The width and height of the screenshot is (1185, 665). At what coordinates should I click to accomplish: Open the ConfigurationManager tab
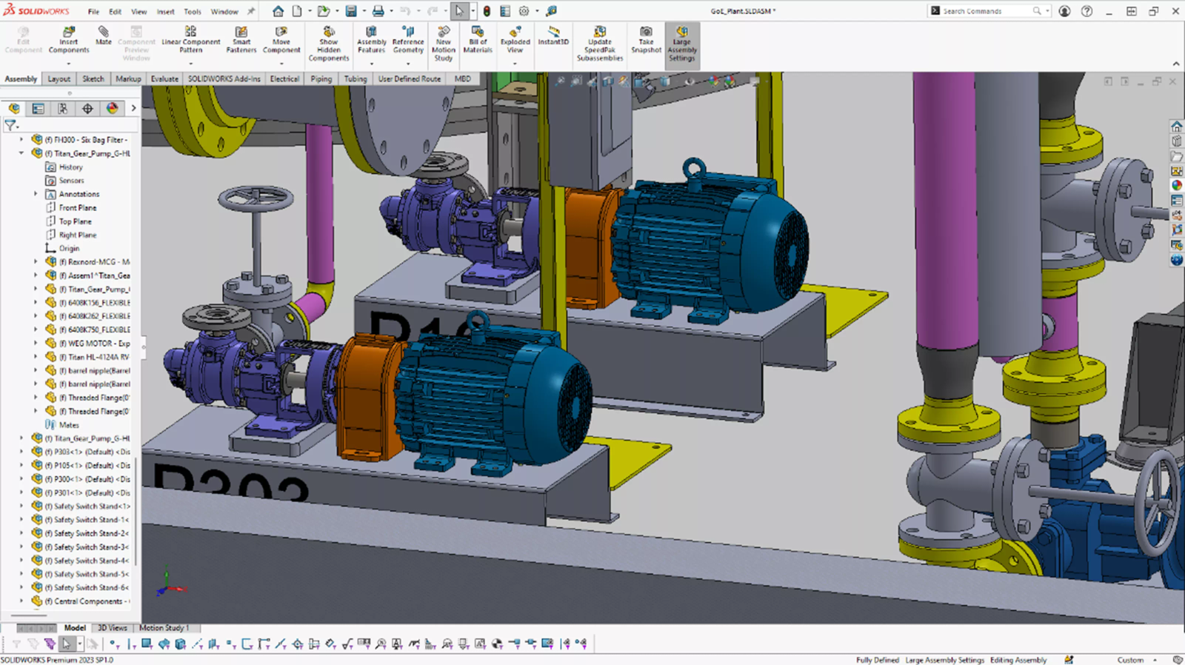point(63,108)
